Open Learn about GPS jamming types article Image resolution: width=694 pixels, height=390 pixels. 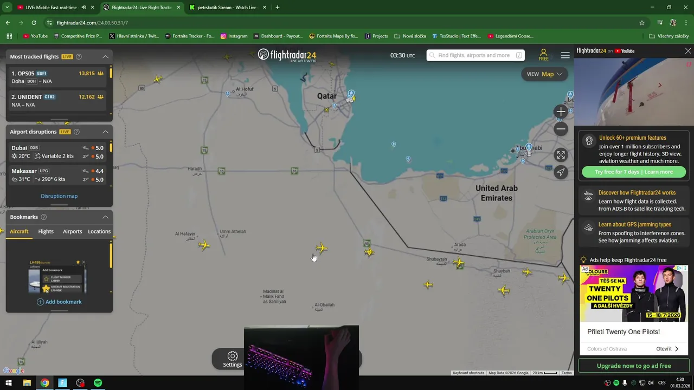633,232
